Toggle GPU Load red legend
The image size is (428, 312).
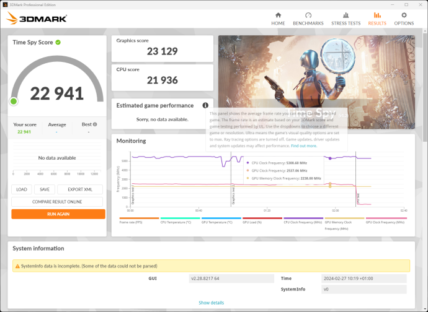click(x=262, y=220)
